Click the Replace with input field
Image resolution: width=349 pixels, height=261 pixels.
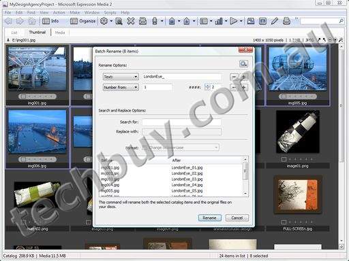click(x=181, y=132)
